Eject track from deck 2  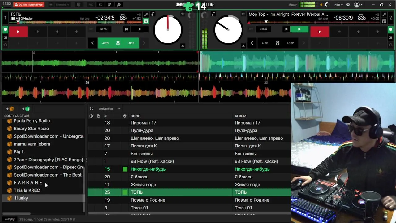[243, 46]
